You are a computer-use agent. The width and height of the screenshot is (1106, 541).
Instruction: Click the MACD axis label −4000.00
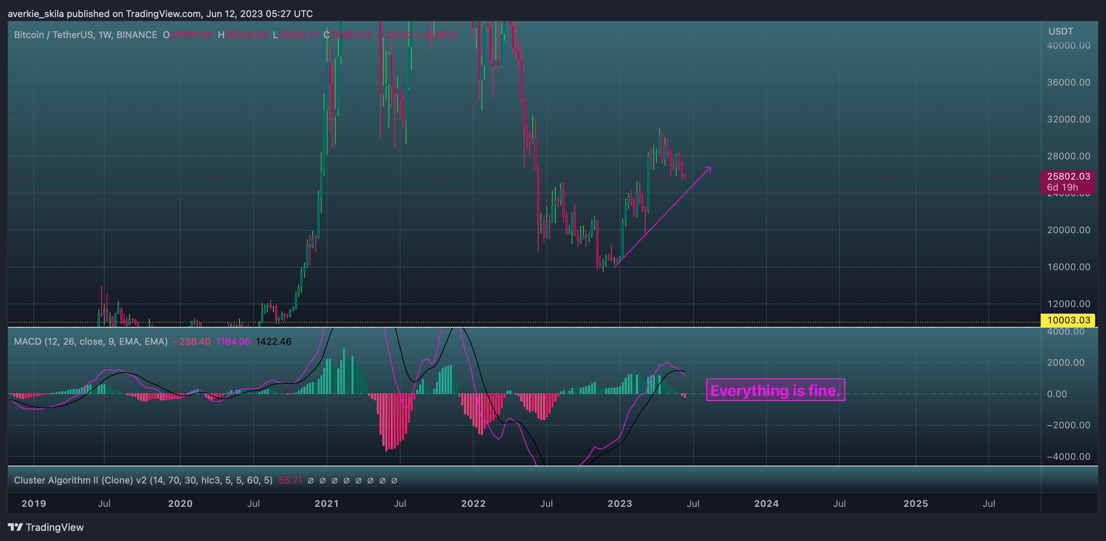pyautogui.click(x=1068, y=457)
